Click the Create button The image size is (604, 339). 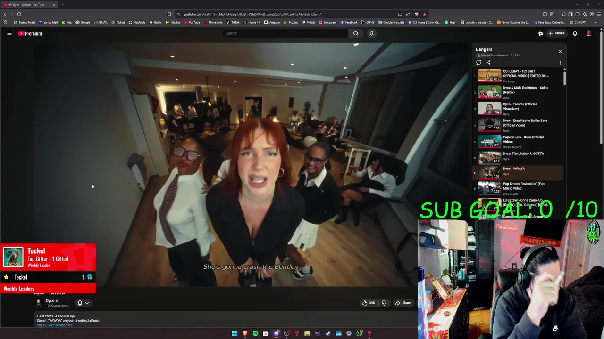(556, 33)
